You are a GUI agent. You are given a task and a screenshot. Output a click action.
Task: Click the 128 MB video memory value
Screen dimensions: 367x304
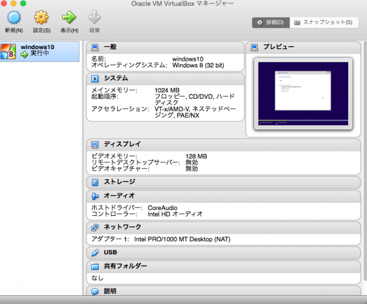click(196, 156)
